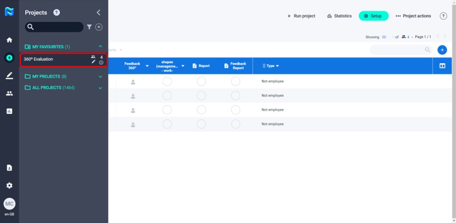
Task: Open the Home icon in left sidebar
Action: (9, 40)
